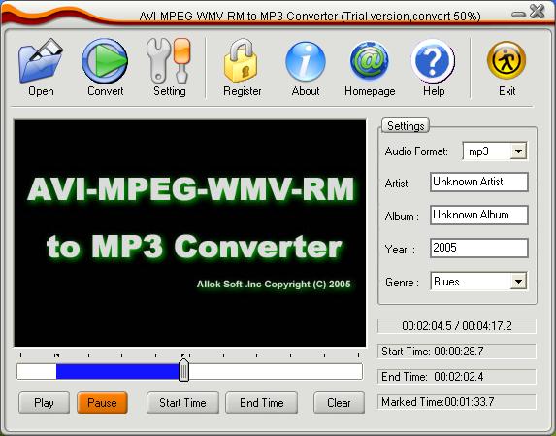Visit Homepage via the globe icon
Screen dimensions: 556x436
[x=370, y=61]
